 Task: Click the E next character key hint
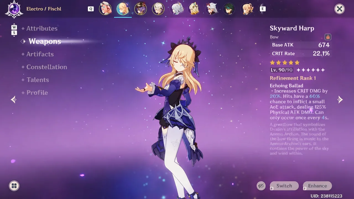[263, 9]
